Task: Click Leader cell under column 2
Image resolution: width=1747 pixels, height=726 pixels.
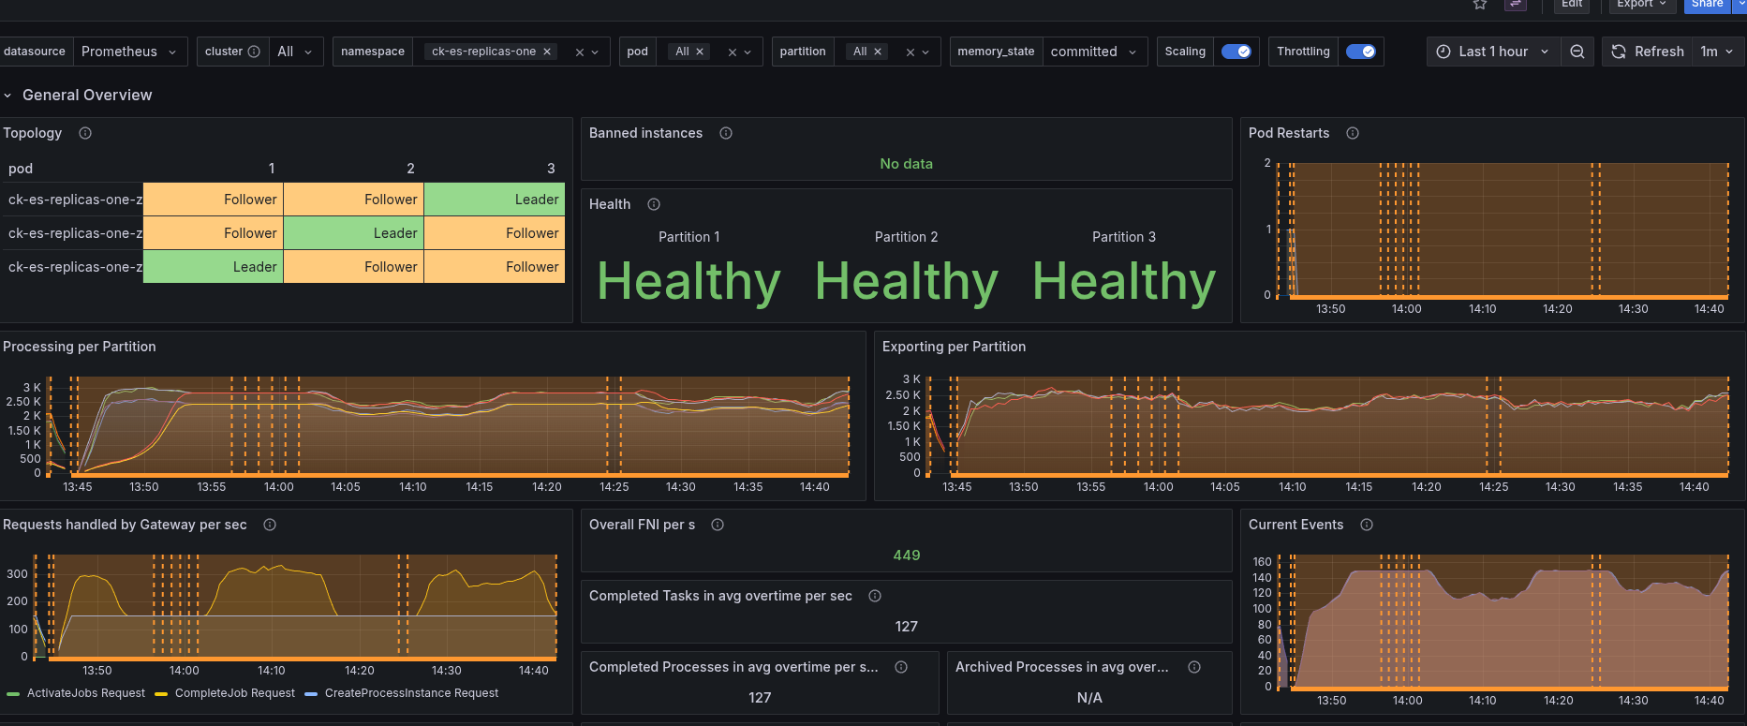Action: (354, 233)
